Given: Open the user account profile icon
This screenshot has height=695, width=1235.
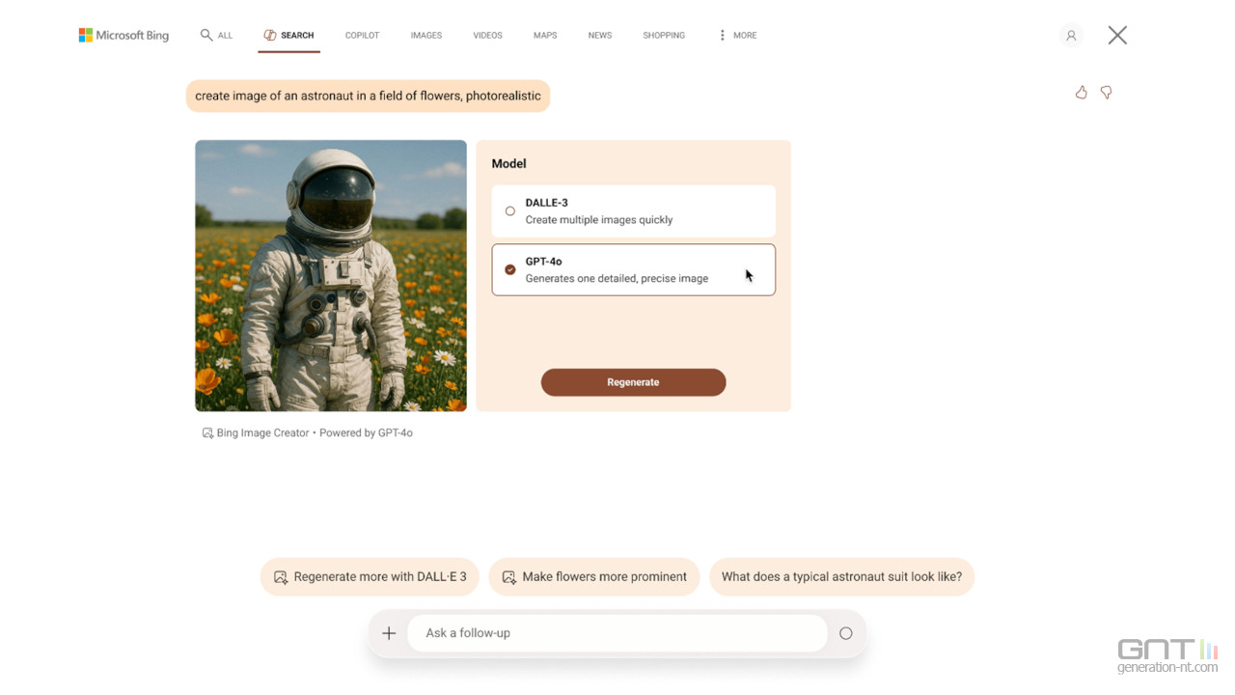Looking at the screenshot, I should pos(1070,36).
